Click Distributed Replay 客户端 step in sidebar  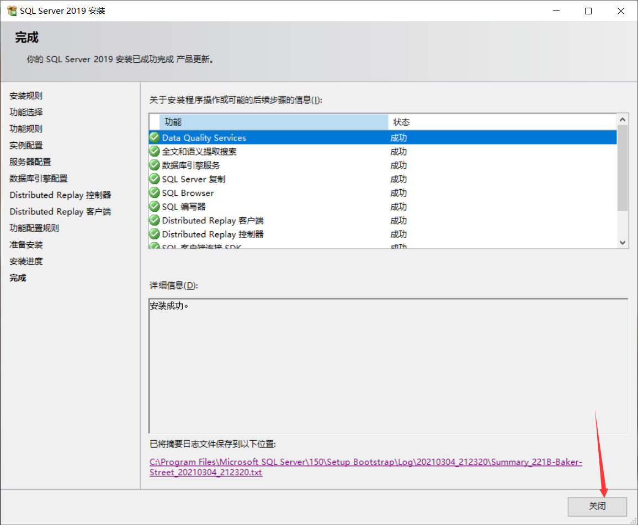coord(60,211)
